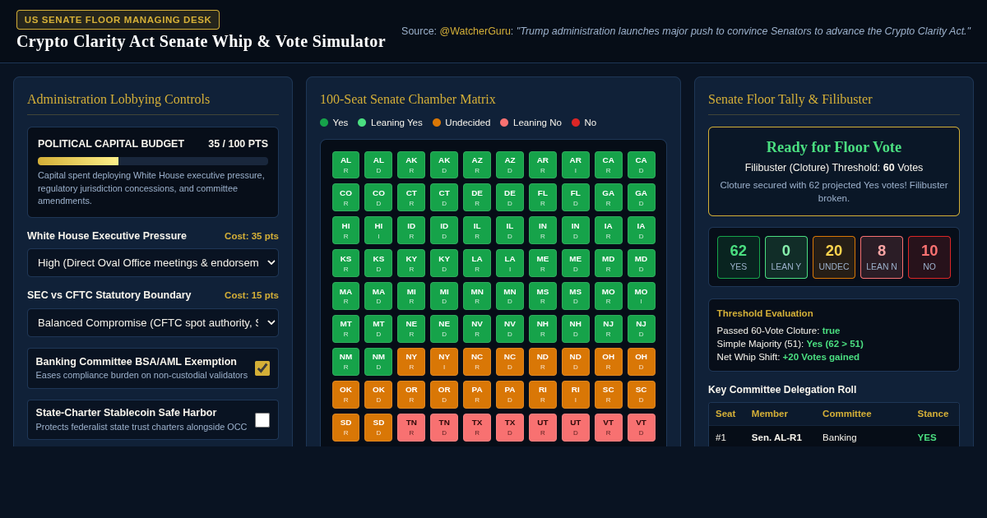The width and height of the screenshot is (987, 518).
Task: Select the 20 UNDEC tally box
Action: 834,257
